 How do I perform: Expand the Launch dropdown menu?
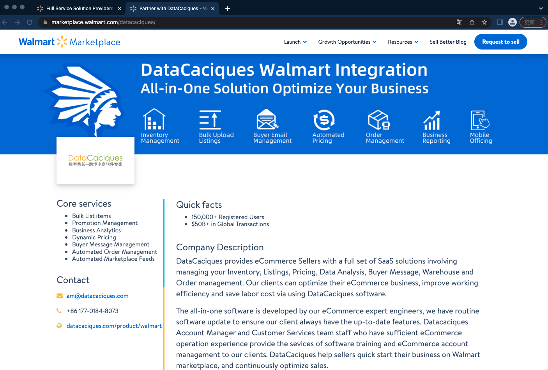[x=295, y=42]
